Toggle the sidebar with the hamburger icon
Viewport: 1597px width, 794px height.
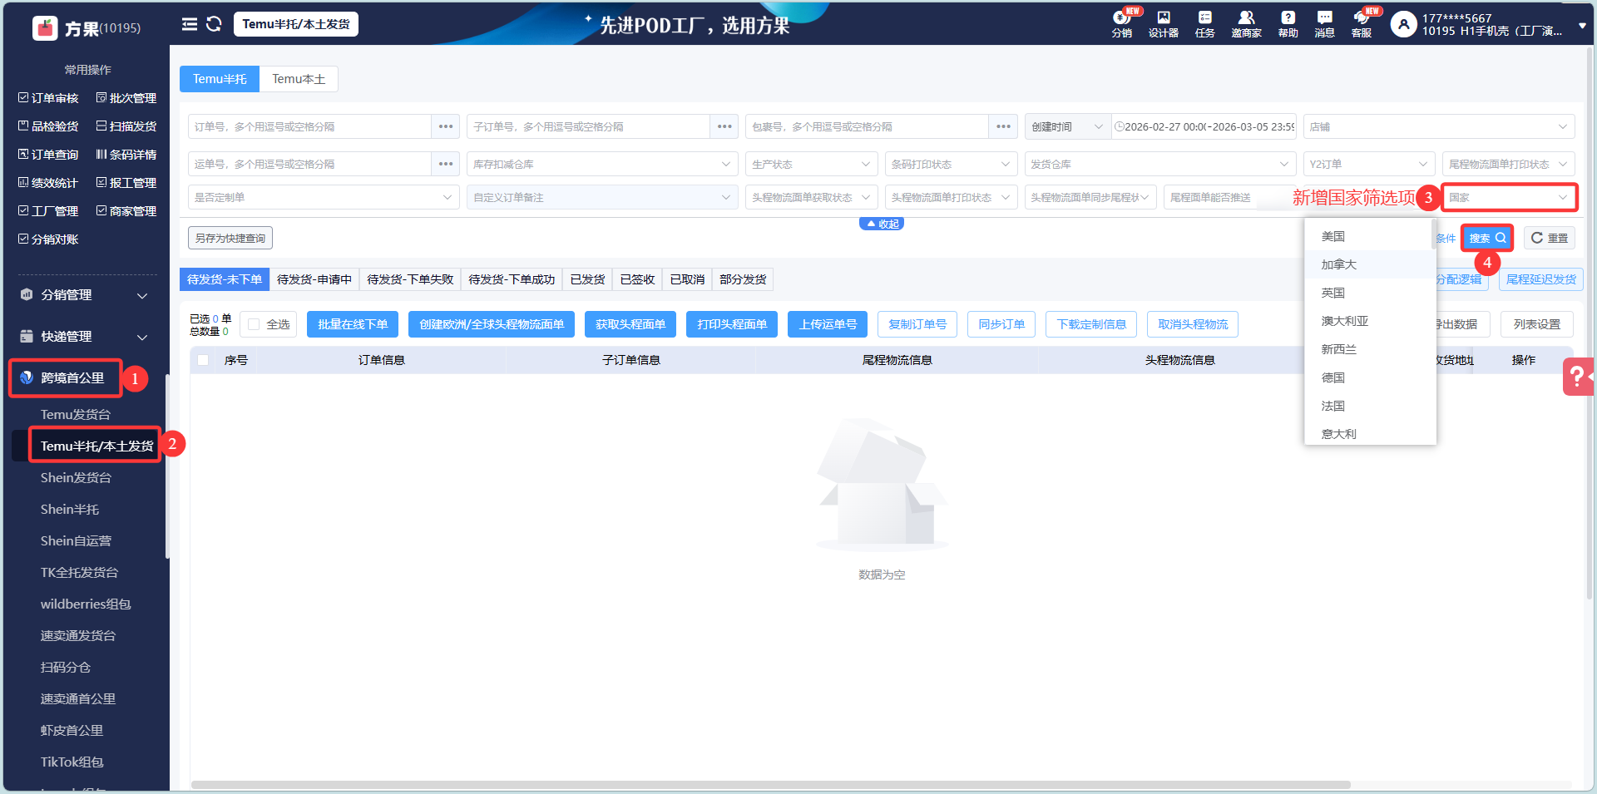(190, 24)
